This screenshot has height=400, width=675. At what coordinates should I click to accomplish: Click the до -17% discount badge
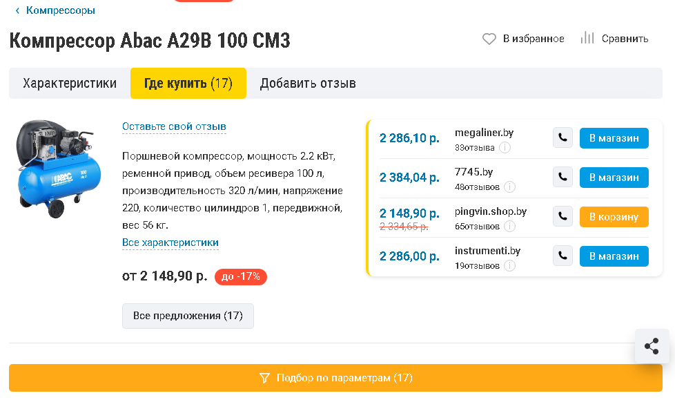241,277
